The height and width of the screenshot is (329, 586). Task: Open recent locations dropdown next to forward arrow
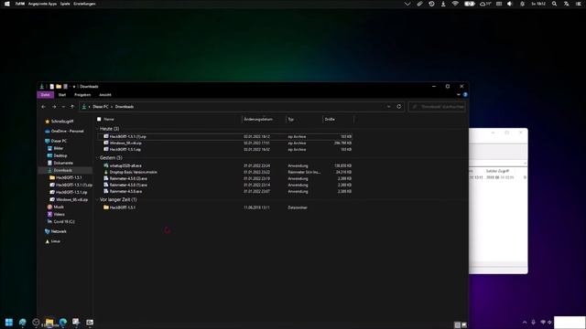[63, 107]
